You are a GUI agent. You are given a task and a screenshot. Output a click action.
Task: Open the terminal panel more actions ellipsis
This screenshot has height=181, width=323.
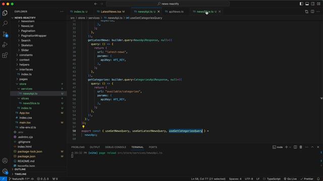click(306, 147)
